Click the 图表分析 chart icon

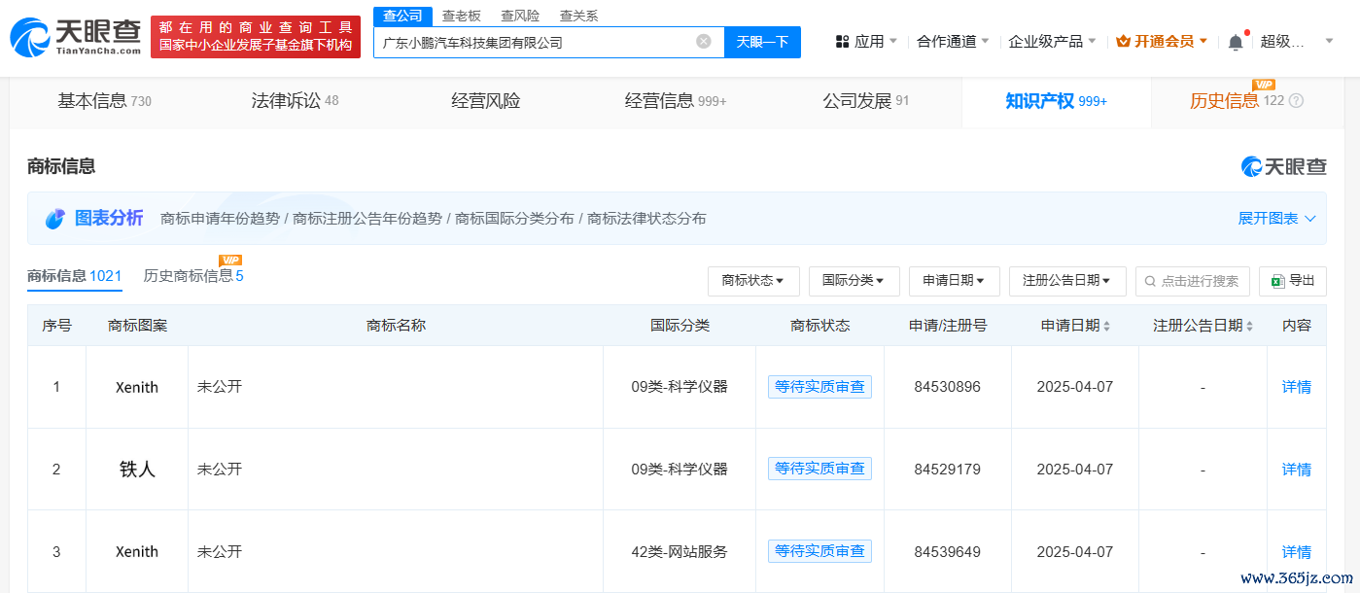coord(55,219)
